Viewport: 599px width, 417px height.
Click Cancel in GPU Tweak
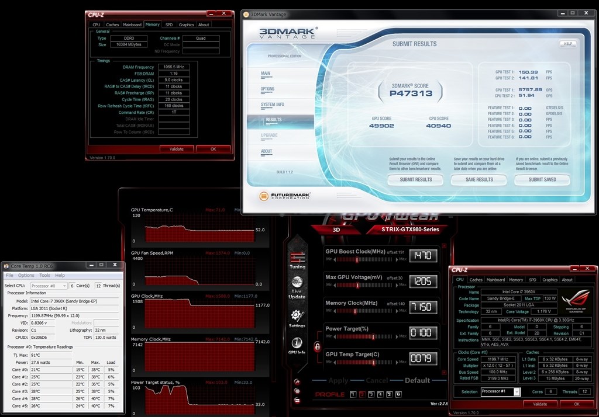[x=377, y=380]
